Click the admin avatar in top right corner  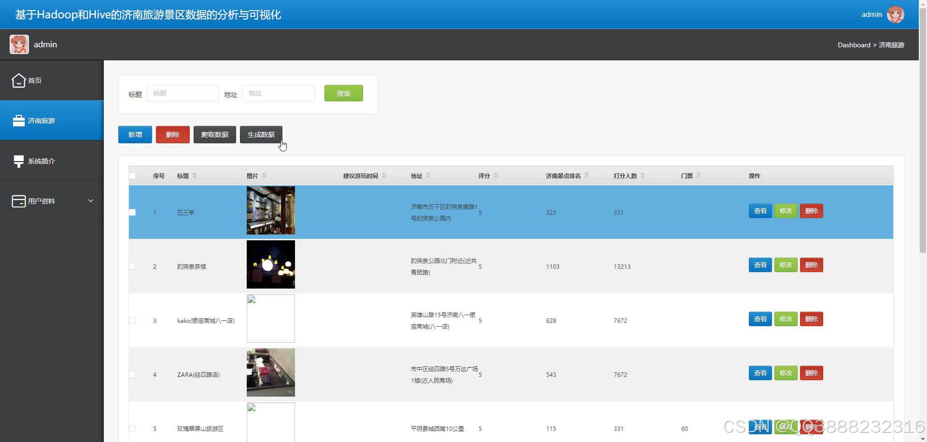coord(896,14)
